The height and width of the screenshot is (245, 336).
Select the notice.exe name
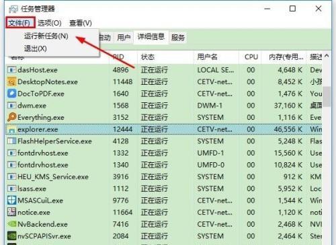[34, 212]
